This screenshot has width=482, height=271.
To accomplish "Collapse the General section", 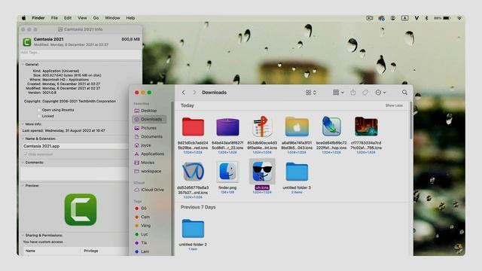I will pos(23,65).
